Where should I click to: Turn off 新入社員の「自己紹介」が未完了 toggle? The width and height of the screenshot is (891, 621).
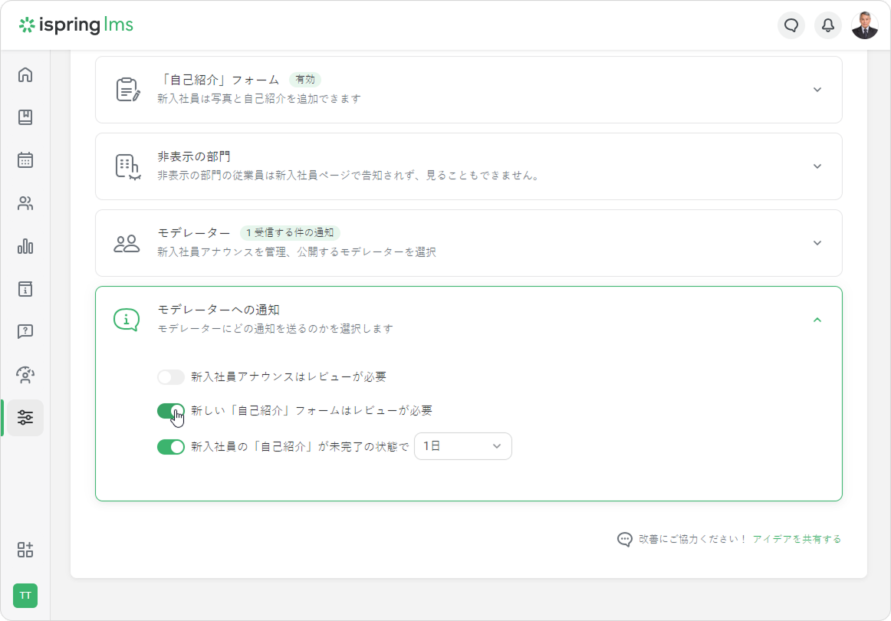(171, 446)
